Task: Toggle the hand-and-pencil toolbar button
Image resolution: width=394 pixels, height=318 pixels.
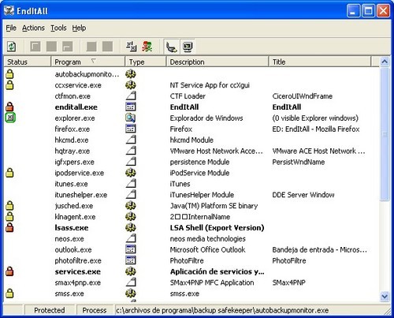Action: (x=171, y=47)
